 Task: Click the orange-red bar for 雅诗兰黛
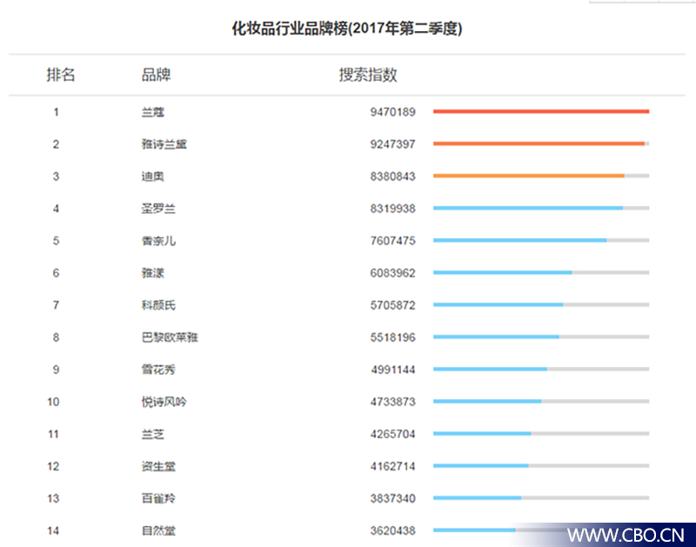coord(539,143)
